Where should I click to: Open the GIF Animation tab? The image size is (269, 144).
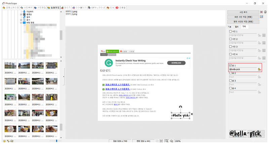click(x=97, y=8)
